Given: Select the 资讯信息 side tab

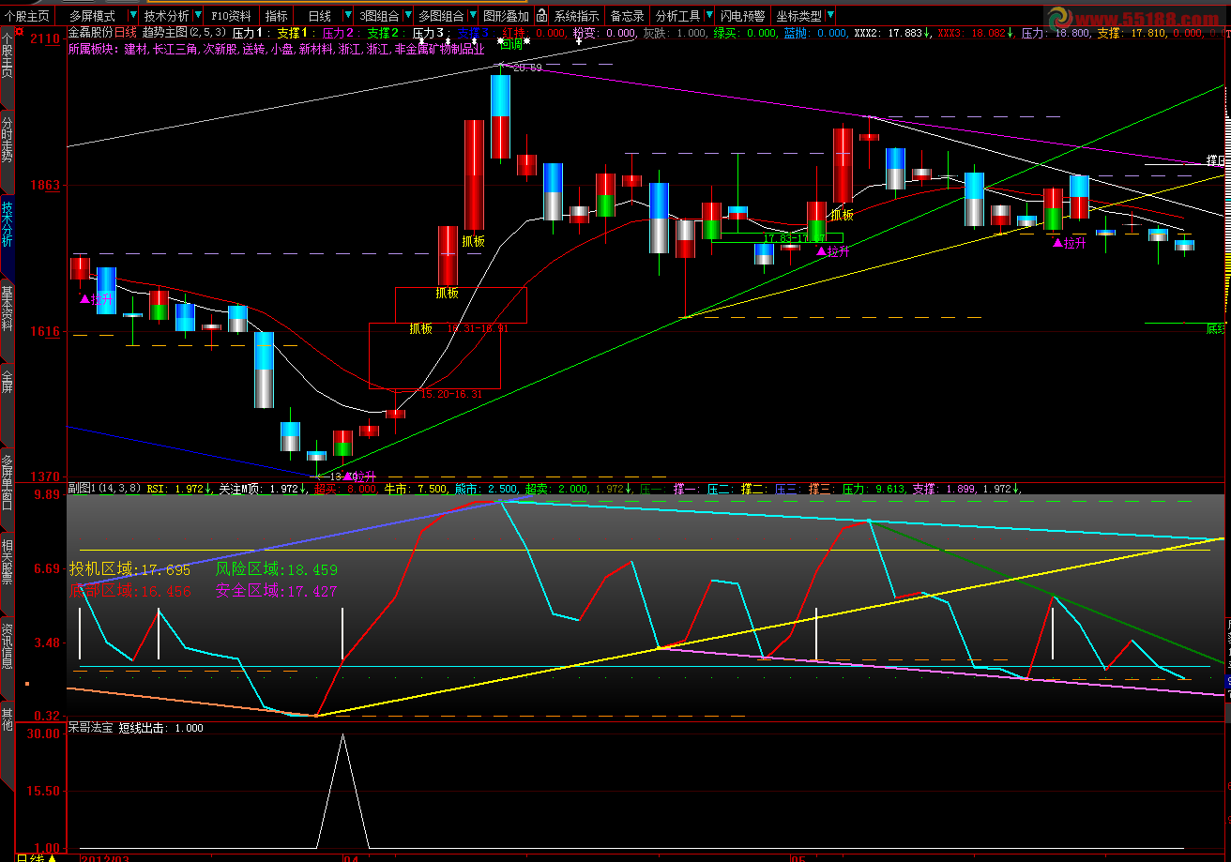Looking at the screenshot, I should tap(8, 645).
